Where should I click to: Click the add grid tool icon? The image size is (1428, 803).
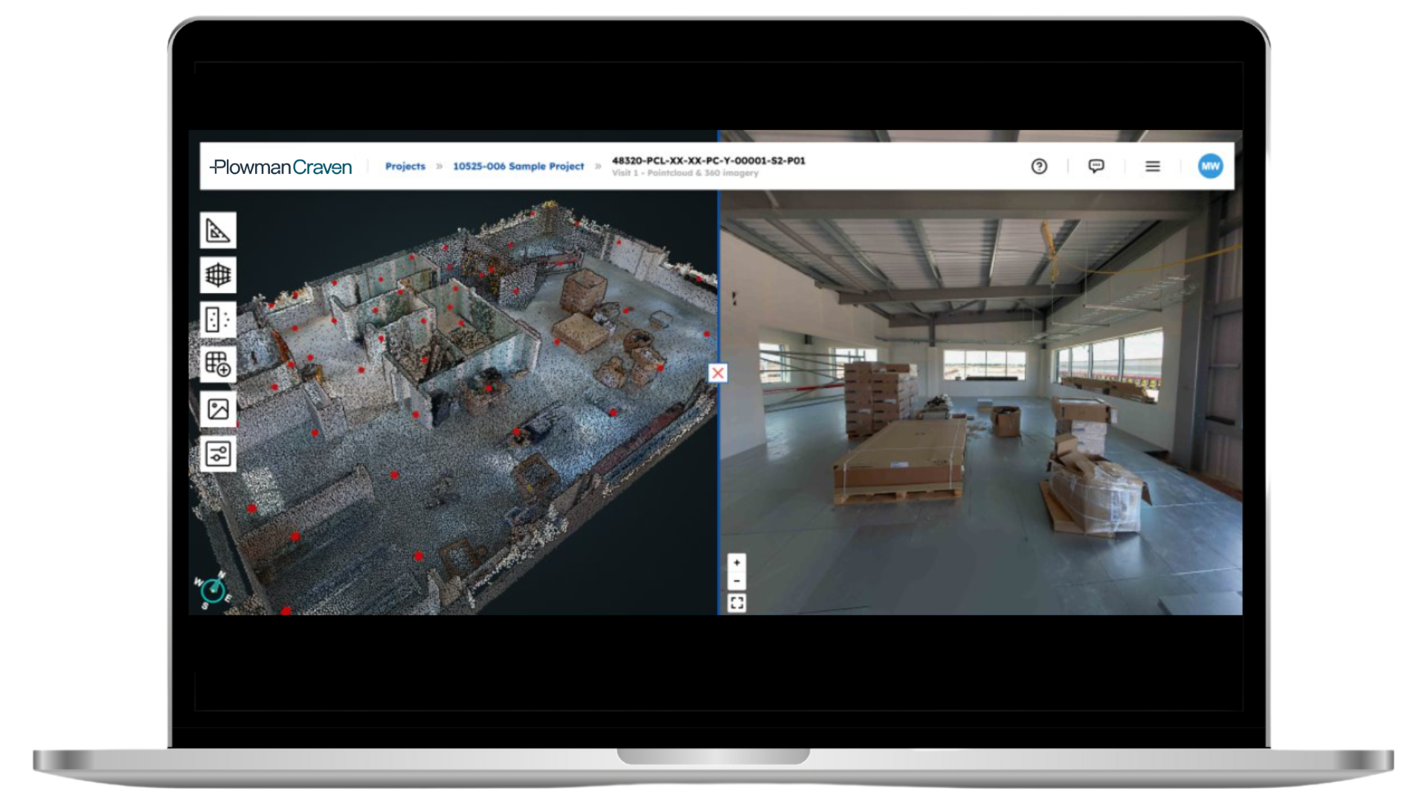(218, 364)
